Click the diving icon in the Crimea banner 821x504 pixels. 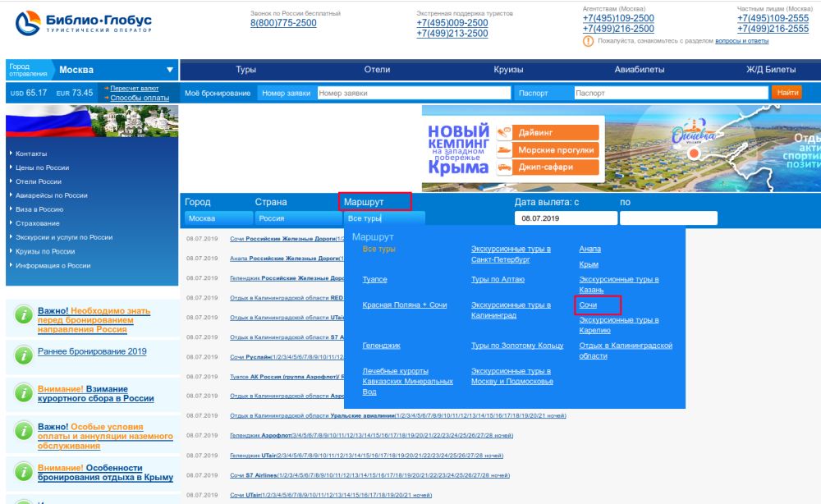[504, 132]
